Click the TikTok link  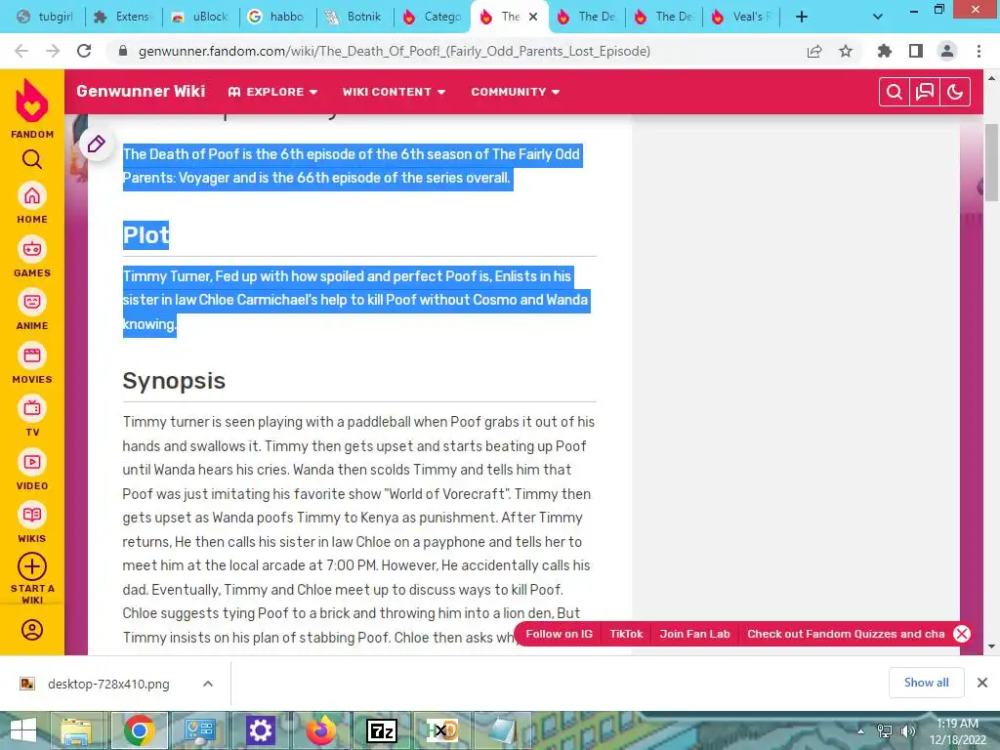tap(626, 634)
